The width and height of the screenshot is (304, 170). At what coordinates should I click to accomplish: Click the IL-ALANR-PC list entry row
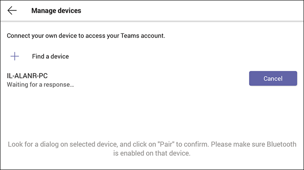coord(152,80)
